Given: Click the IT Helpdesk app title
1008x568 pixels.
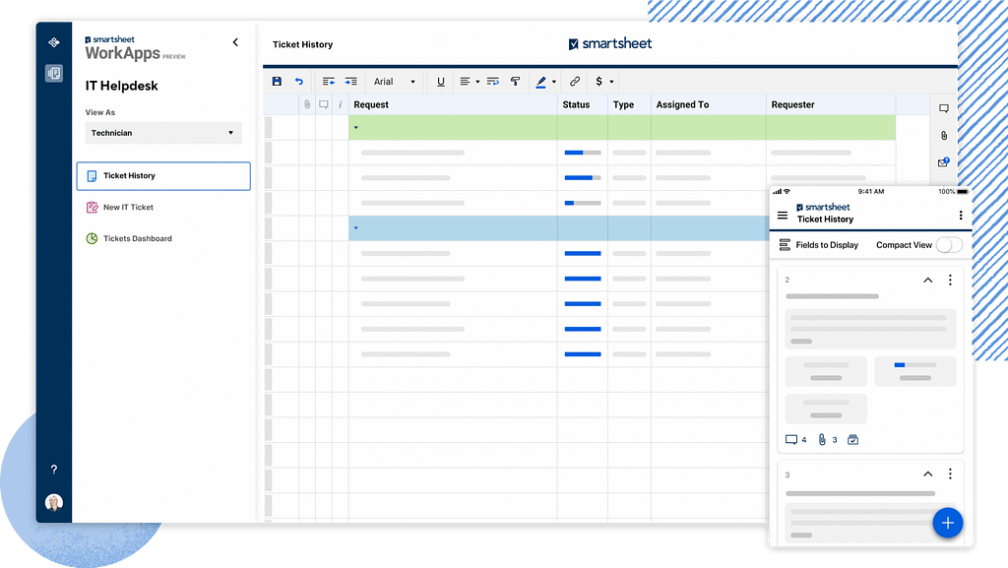Looking at the screenshot, I should coord(121,86).
